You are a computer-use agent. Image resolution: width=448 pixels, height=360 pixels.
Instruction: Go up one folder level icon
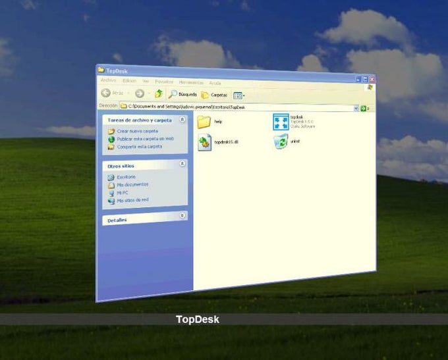[159, 93]
